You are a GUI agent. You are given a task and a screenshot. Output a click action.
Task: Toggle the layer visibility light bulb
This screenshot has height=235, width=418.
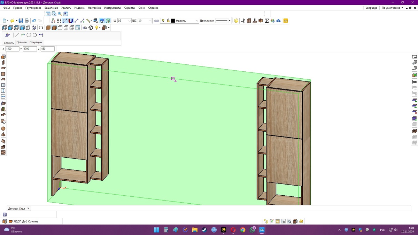tap(163, 21)
